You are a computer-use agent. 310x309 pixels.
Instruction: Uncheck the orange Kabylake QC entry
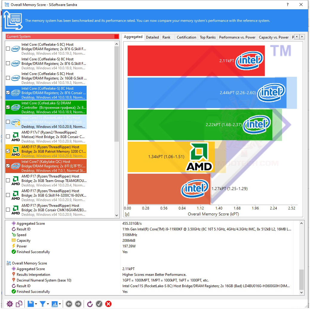tap(8, 166)
